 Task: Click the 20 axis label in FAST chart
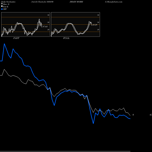48,29
